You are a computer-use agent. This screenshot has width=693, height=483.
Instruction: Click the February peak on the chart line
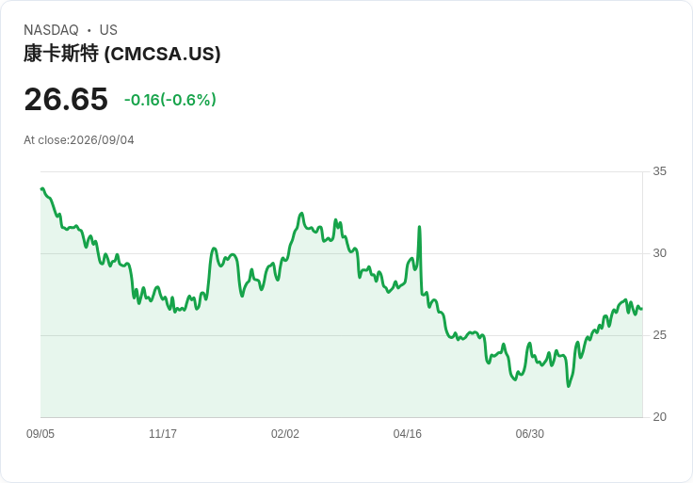coord(302,214)
